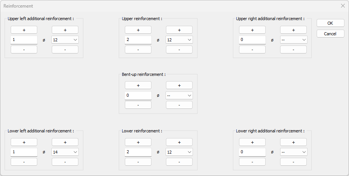Increase lower right additional reinforcement bar count
The width and height of the screenshot is (349, 176).
click(x=252, y=142)
